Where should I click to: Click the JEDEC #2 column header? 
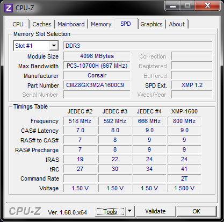pos(80,111)
